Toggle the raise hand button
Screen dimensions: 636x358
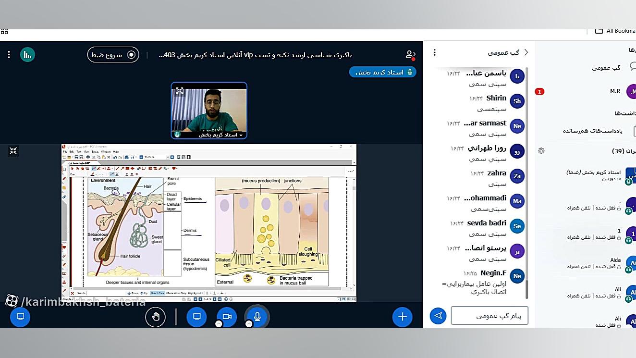155,316
